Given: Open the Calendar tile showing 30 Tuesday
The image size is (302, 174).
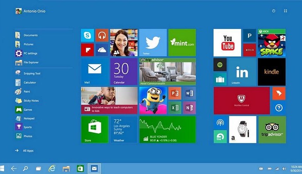Looking at the screenshot, I should 124,72.
